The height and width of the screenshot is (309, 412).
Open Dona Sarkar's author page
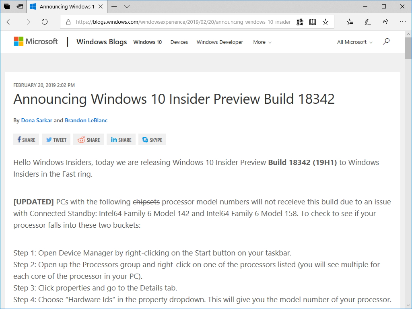[37, 120]
